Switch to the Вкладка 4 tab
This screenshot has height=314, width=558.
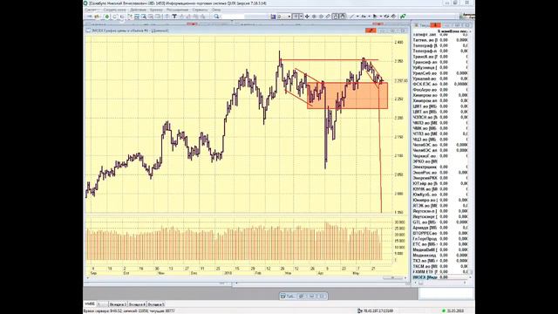(x=137, y=304)
